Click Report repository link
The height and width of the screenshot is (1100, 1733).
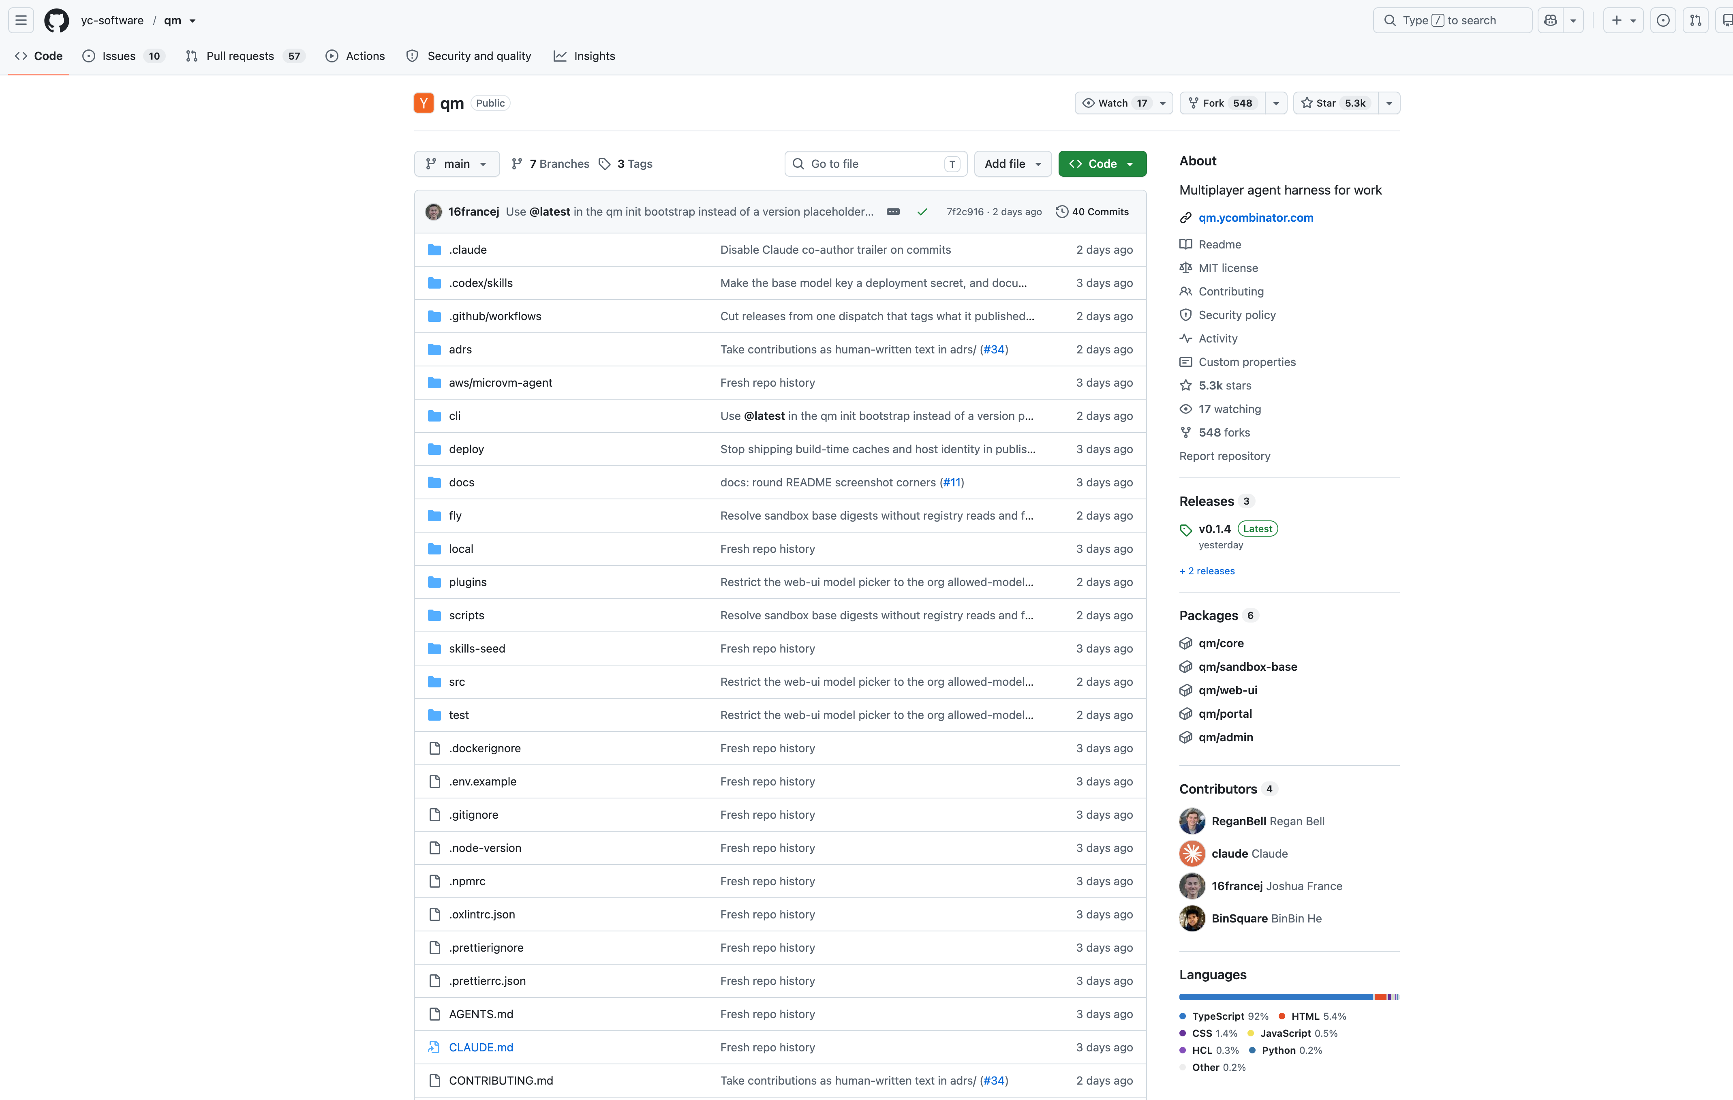pyautogui.click(x=1225, y=456)
